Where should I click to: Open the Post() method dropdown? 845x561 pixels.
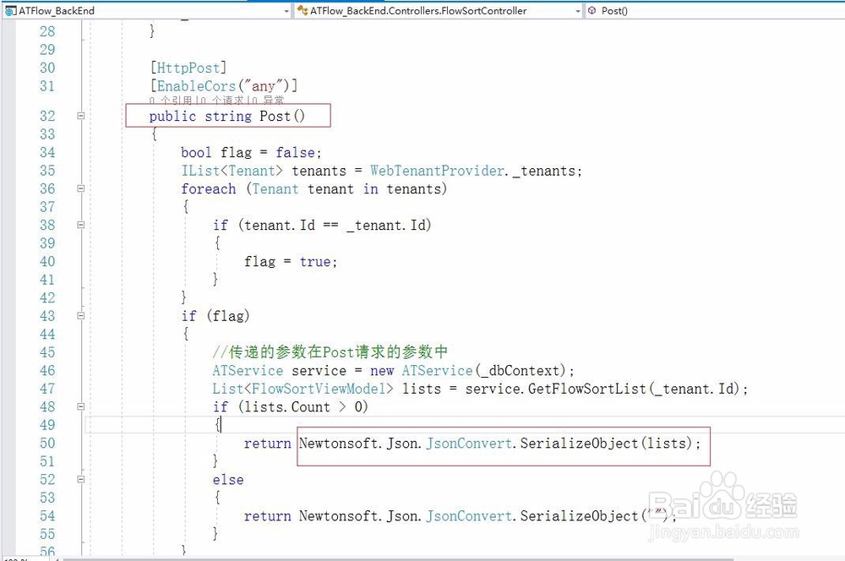click(x=837, y=11)
